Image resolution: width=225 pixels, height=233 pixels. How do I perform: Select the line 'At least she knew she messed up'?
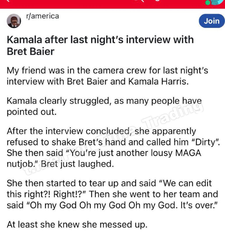coord(77,225)
